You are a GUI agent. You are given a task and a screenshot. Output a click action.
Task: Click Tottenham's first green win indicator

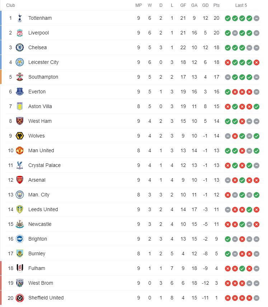click(x=228, y=18)
